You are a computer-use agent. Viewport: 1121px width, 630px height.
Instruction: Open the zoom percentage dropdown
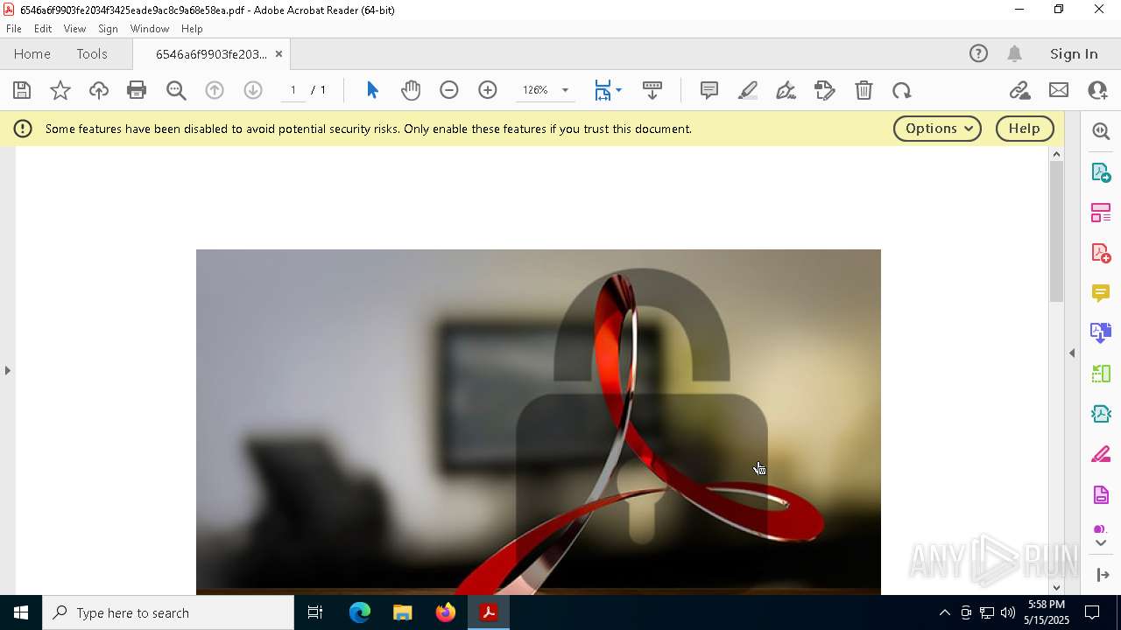[565, 90]
